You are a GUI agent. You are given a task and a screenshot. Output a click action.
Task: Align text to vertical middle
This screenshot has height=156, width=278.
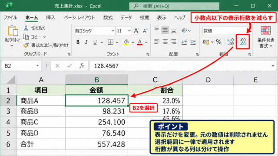(165, 30)
